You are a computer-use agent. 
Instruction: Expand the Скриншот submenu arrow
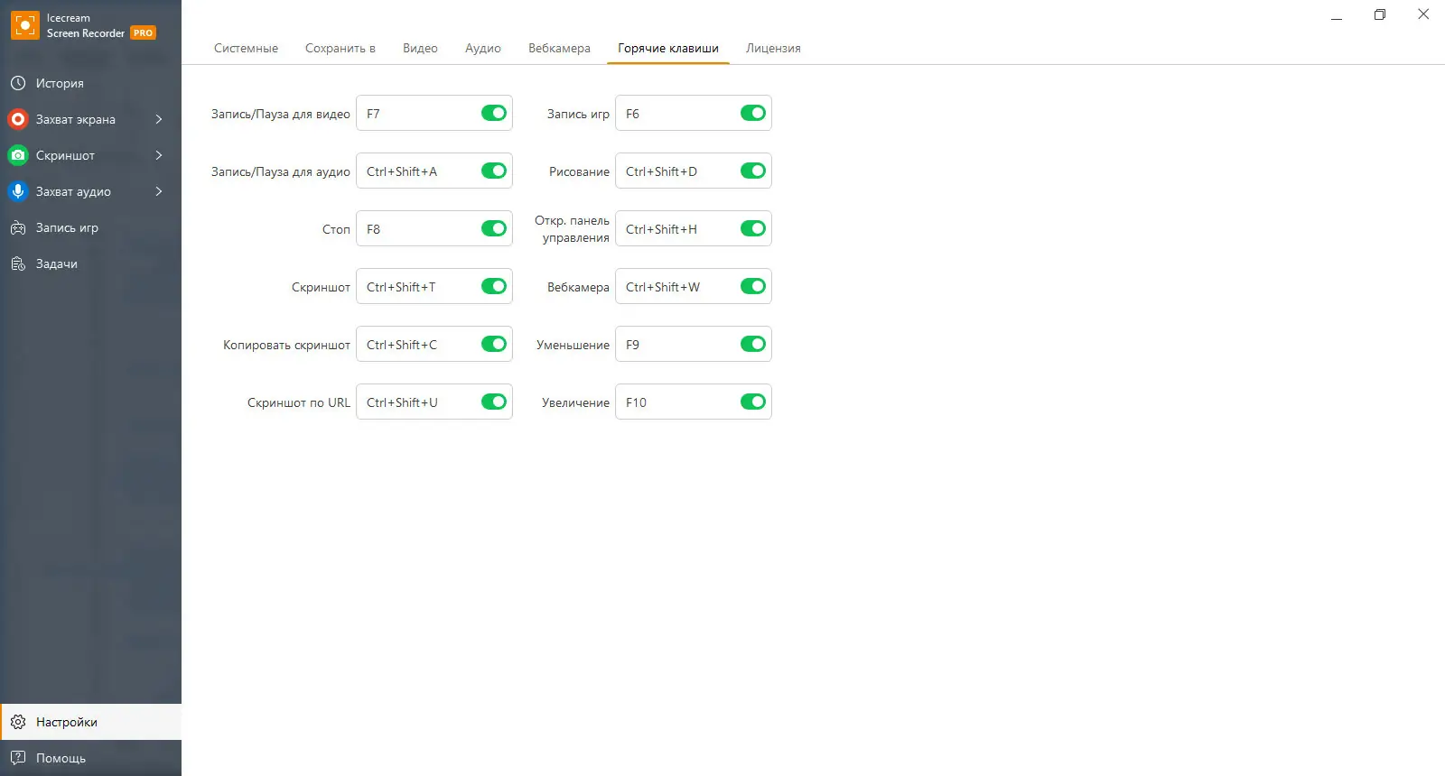click(x=159, y=155)
